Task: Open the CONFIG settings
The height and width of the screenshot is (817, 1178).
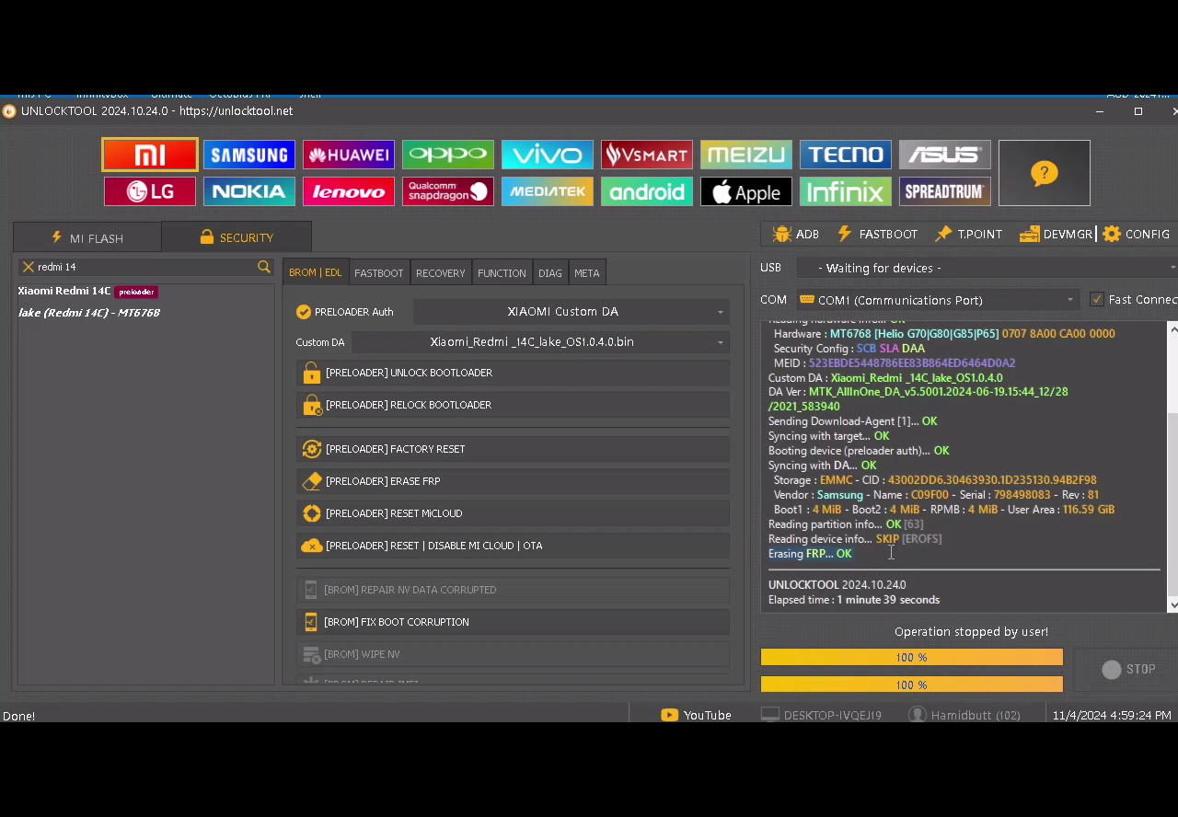Action: (1137, 235)
